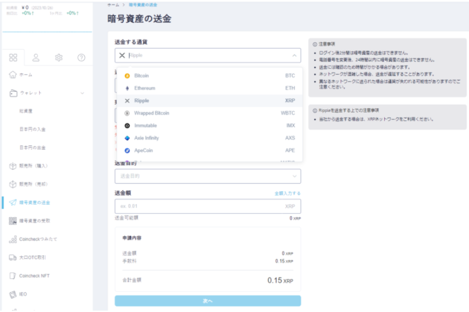
Task: Click the 0.15 XRP total amount text
Action: pos(280,280)
